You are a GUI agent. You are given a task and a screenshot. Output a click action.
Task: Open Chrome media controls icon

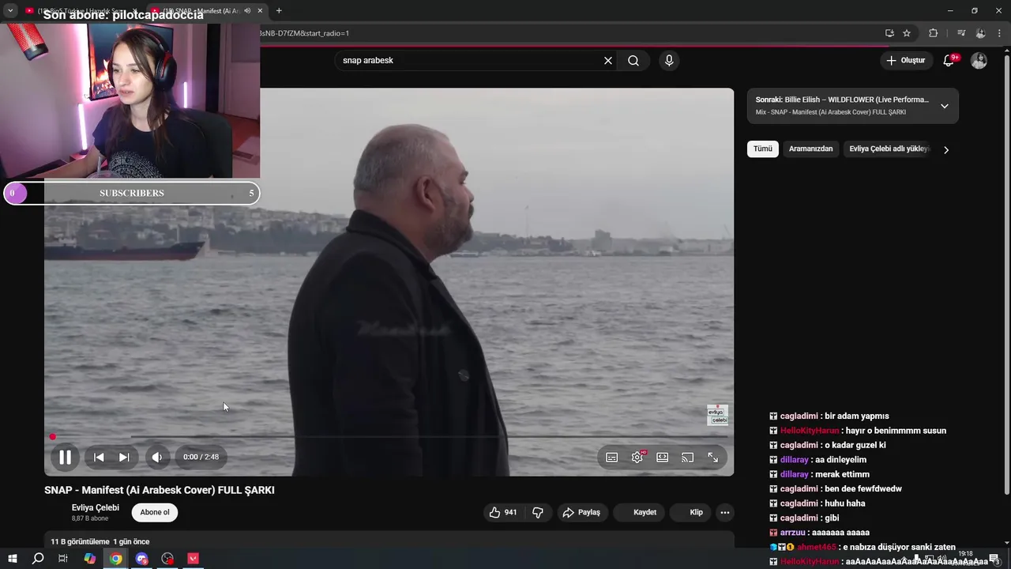961,33
